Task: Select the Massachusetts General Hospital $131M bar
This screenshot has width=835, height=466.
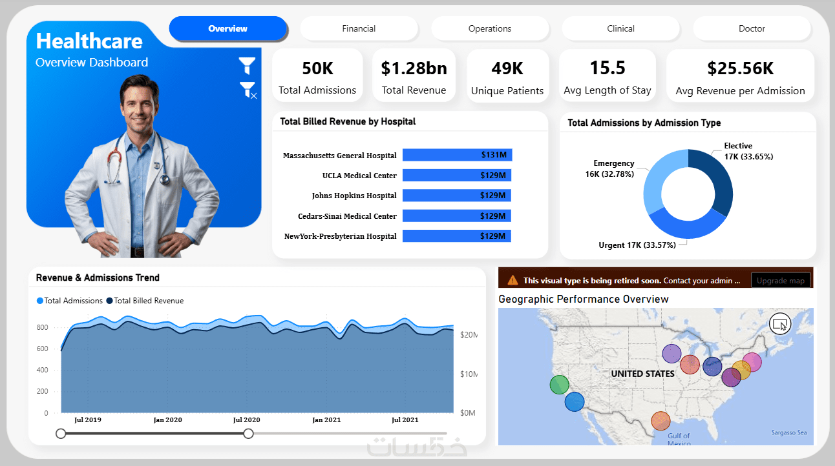Action: point(458,155)
